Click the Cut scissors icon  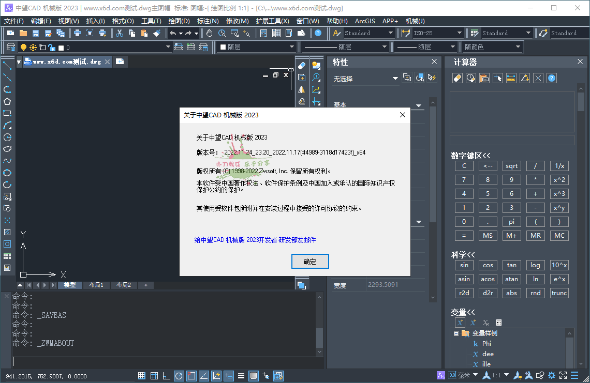(x=120, y=33)
